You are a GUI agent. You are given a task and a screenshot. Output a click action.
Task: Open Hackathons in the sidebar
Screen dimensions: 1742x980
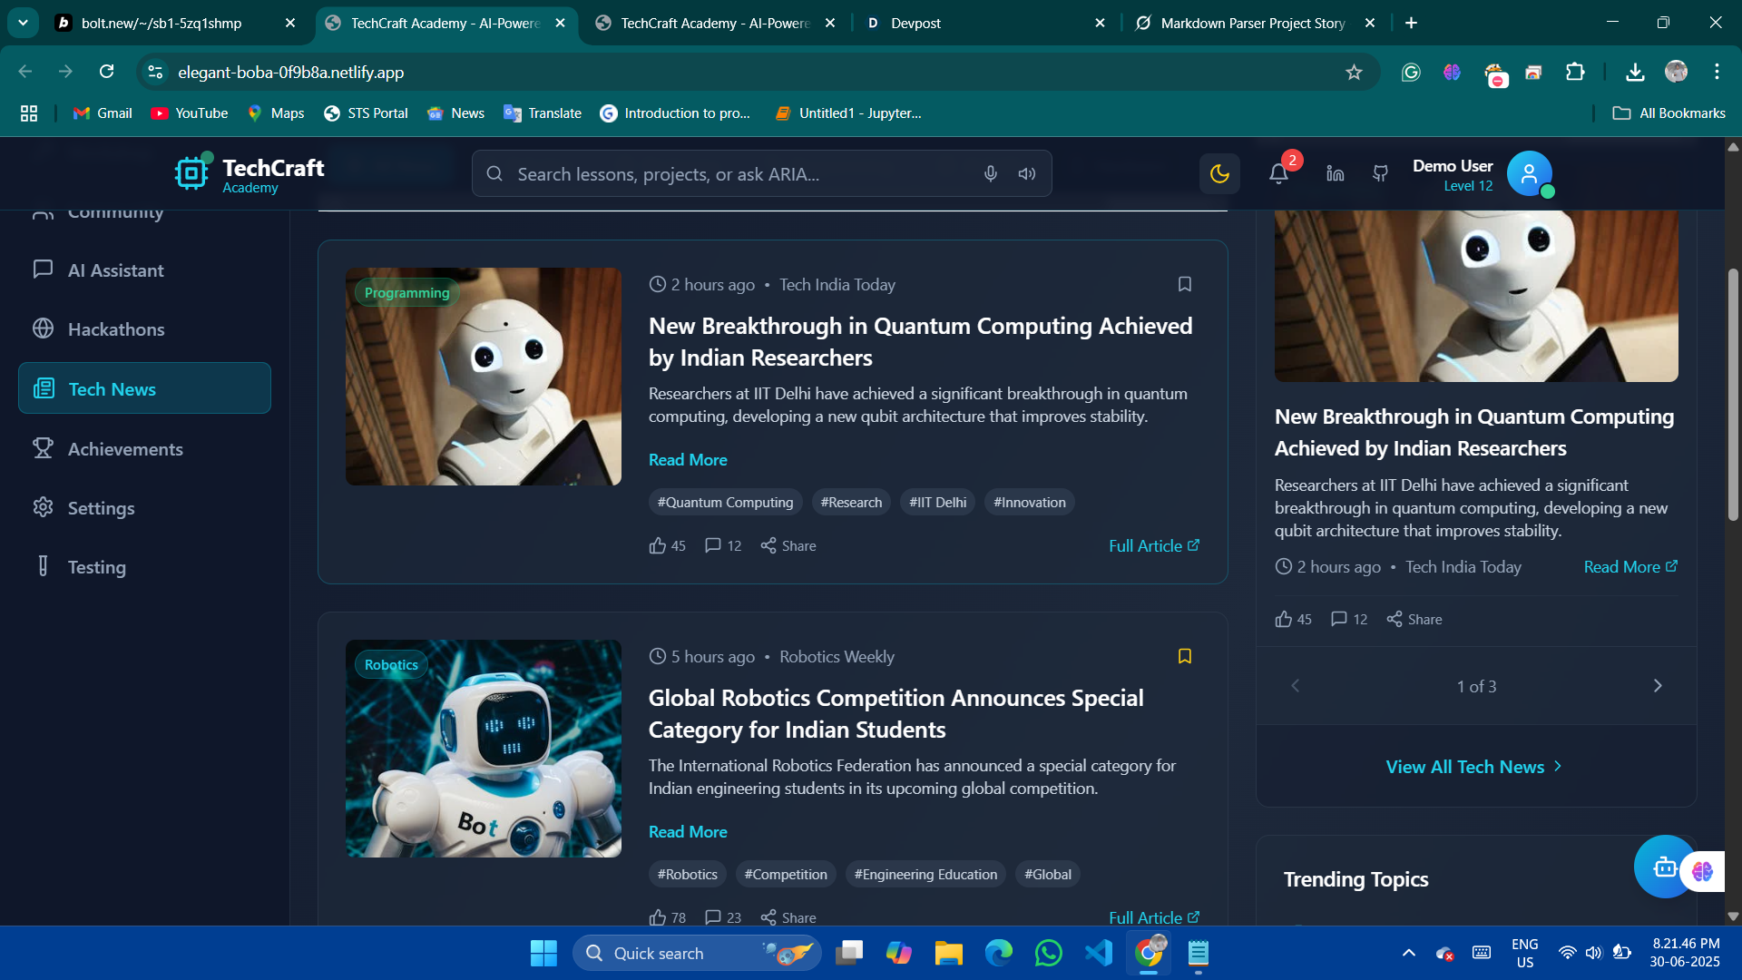click(x=116, y=329)
